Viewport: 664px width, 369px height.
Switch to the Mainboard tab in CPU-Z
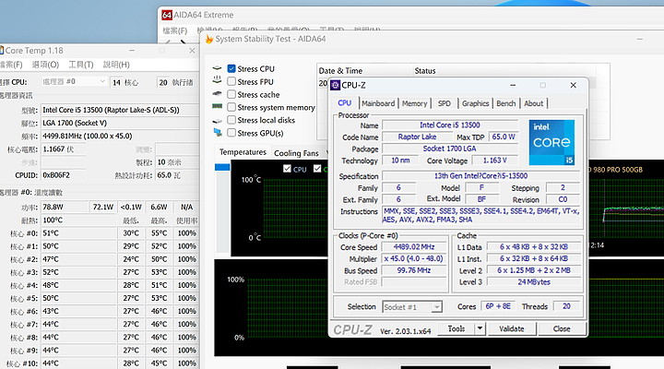point(378,103)
